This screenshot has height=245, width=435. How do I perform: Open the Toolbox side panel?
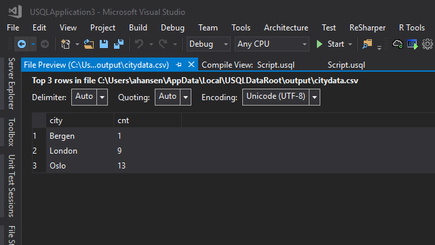tap(11, 132)
